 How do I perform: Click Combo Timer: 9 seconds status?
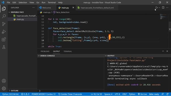[70, 94]
